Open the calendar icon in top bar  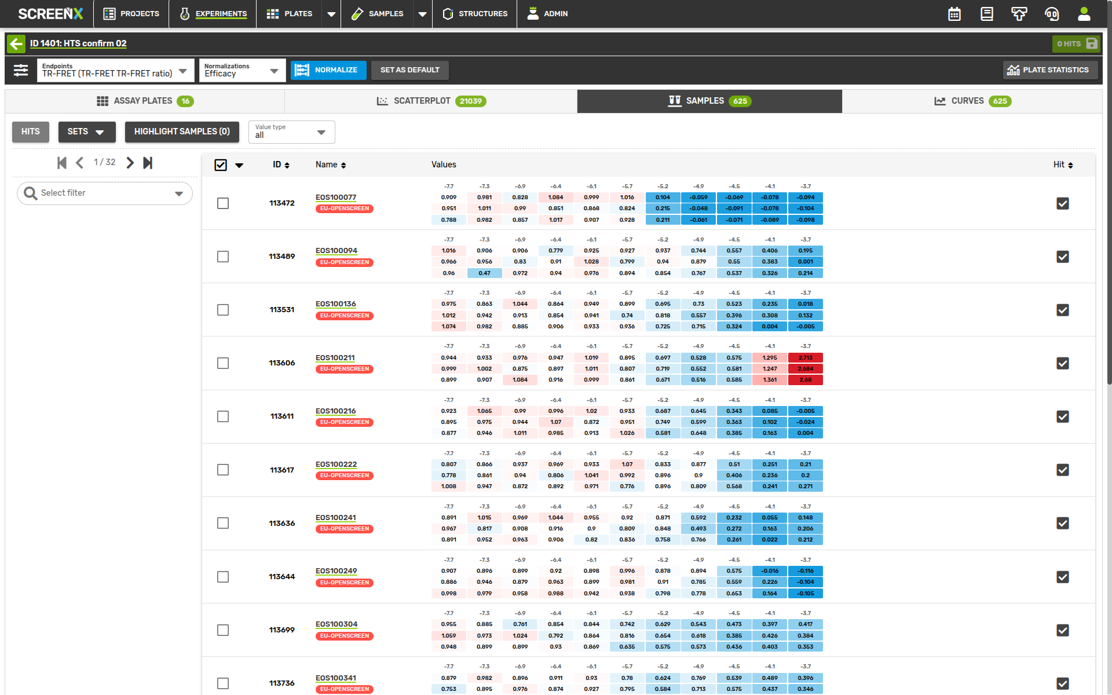point(954,14)
